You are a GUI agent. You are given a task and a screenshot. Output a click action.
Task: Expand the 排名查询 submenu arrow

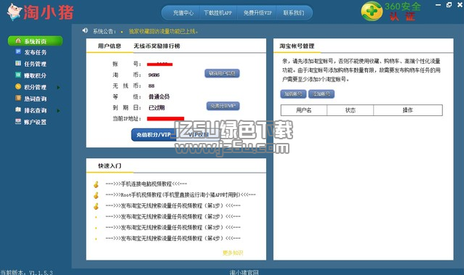[58, 111]
